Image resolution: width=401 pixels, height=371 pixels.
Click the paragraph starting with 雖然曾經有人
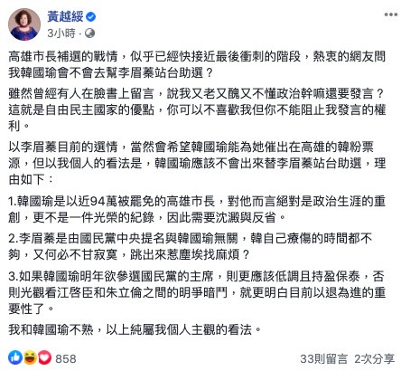(197, 109)
